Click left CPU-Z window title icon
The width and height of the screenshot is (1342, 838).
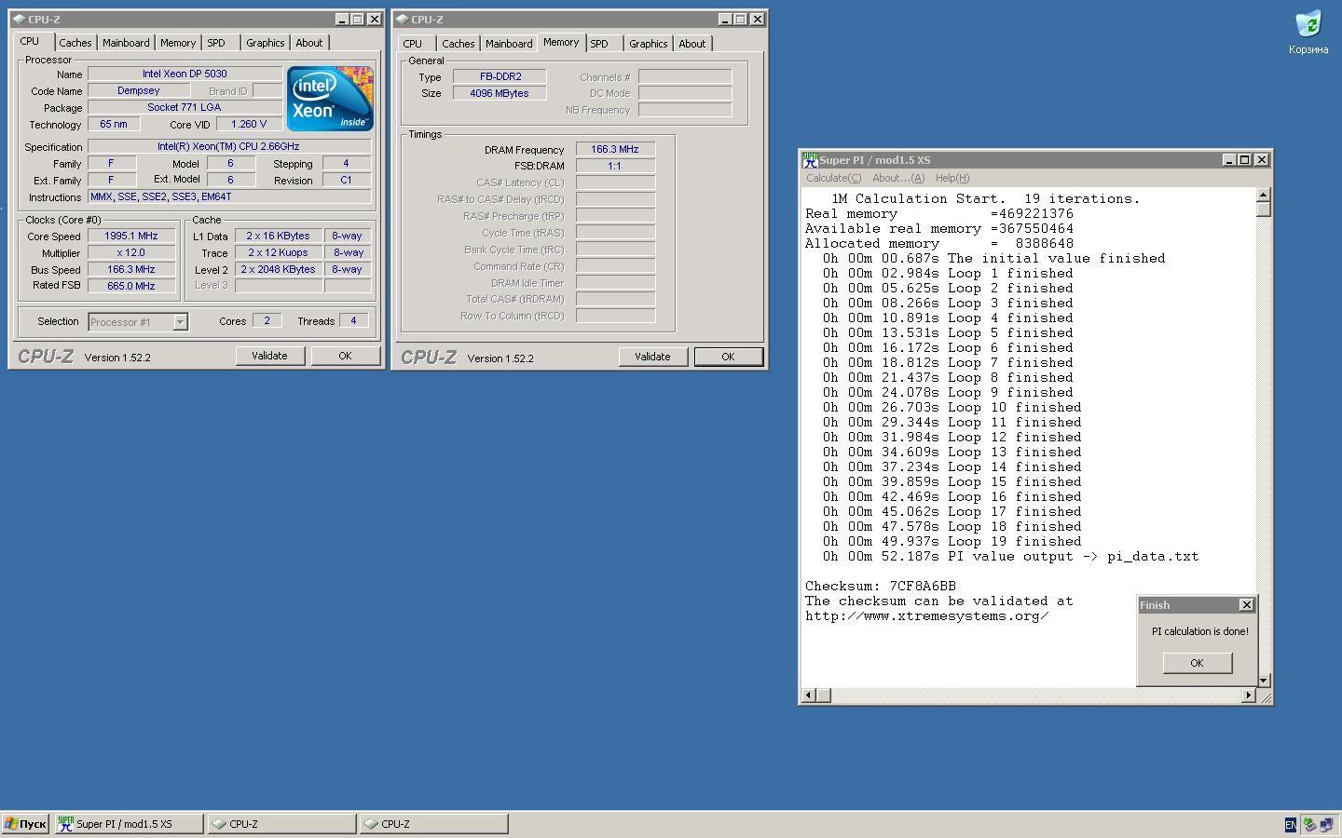19,19
